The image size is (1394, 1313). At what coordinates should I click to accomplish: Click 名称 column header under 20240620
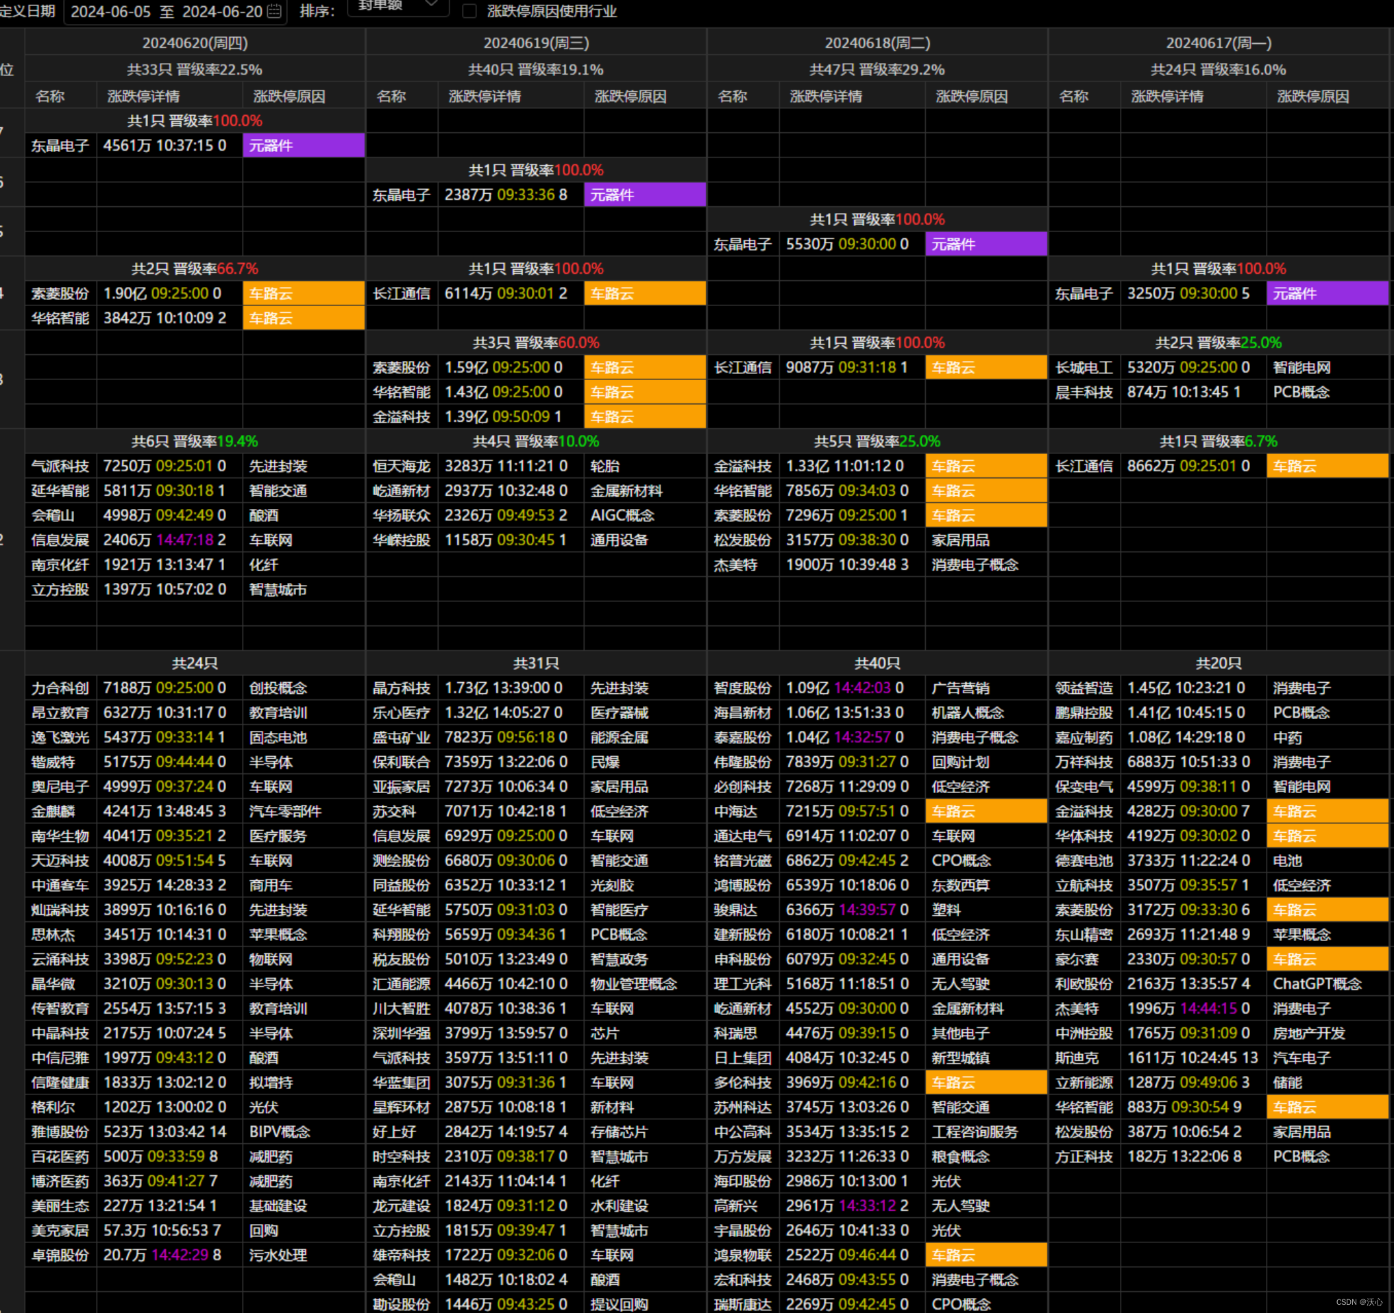click(50, 96)
